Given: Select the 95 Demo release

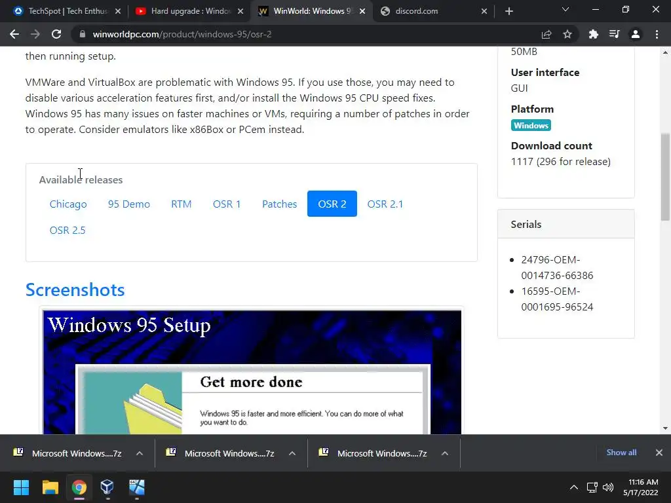Looking at the screenshot, I should (129, 204).
